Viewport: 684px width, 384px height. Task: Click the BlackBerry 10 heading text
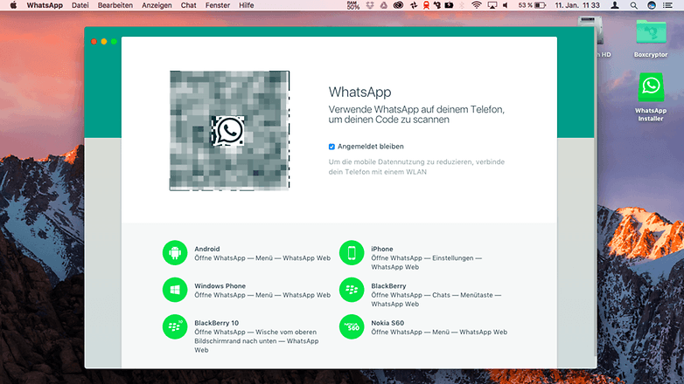[216, 323]
